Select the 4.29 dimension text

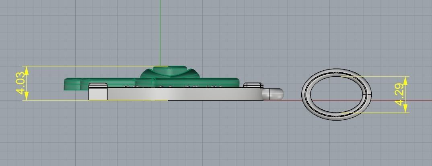pyautogui.click(x=399, y=94)
